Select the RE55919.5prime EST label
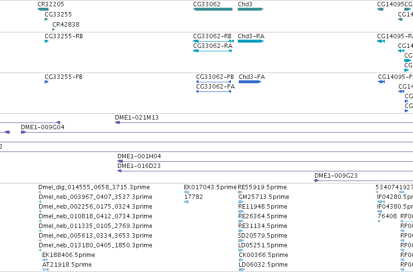Viewport: 413px width, 272px height. click(262, 187)
